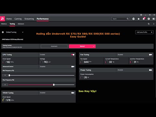Click the GPU Tuning heading
This screenshot has height=117, width=156.
pos(7,55)
